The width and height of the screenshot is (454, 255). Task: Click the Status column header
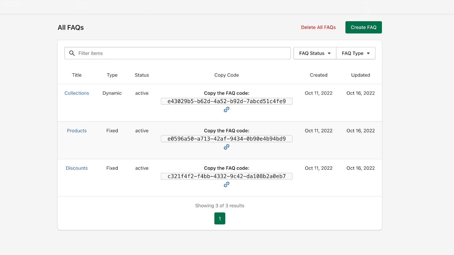pyautogui.click(x=142, y=75)
